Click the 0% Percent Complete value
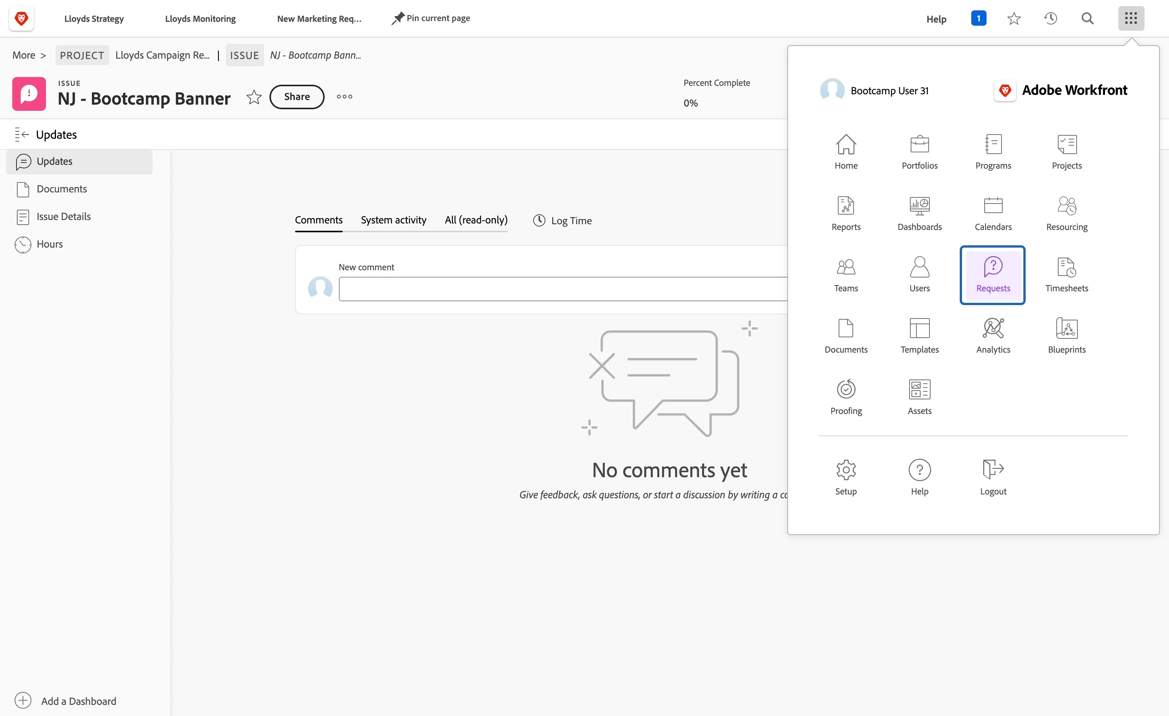Viewport: 1169px width, 716px height. tap(690, 103)
